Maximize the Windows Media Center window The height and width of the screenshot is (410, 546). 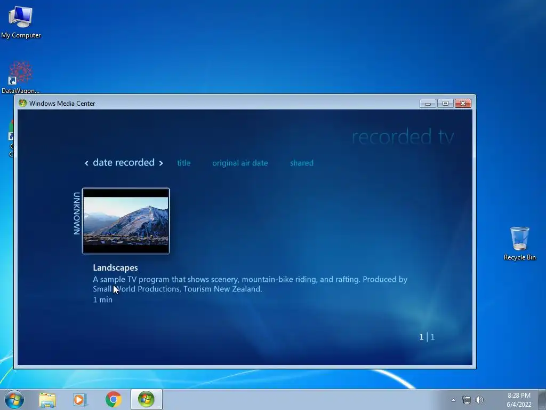tap(445, 104)
